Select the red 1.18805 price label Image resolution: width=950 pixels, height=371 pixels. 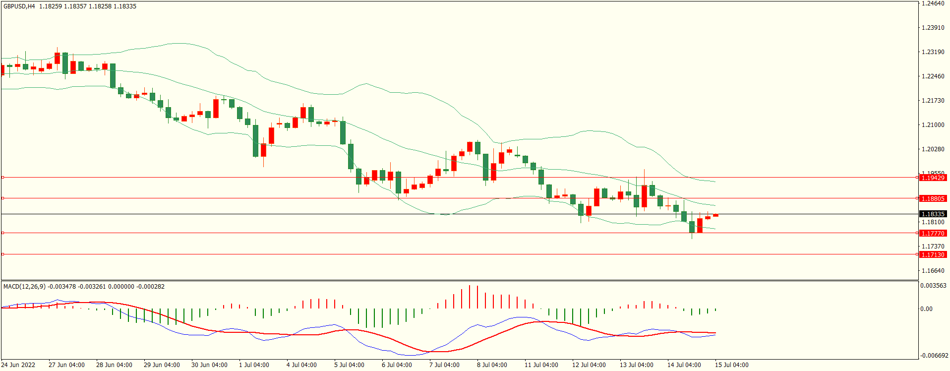[x=932, y=198]
